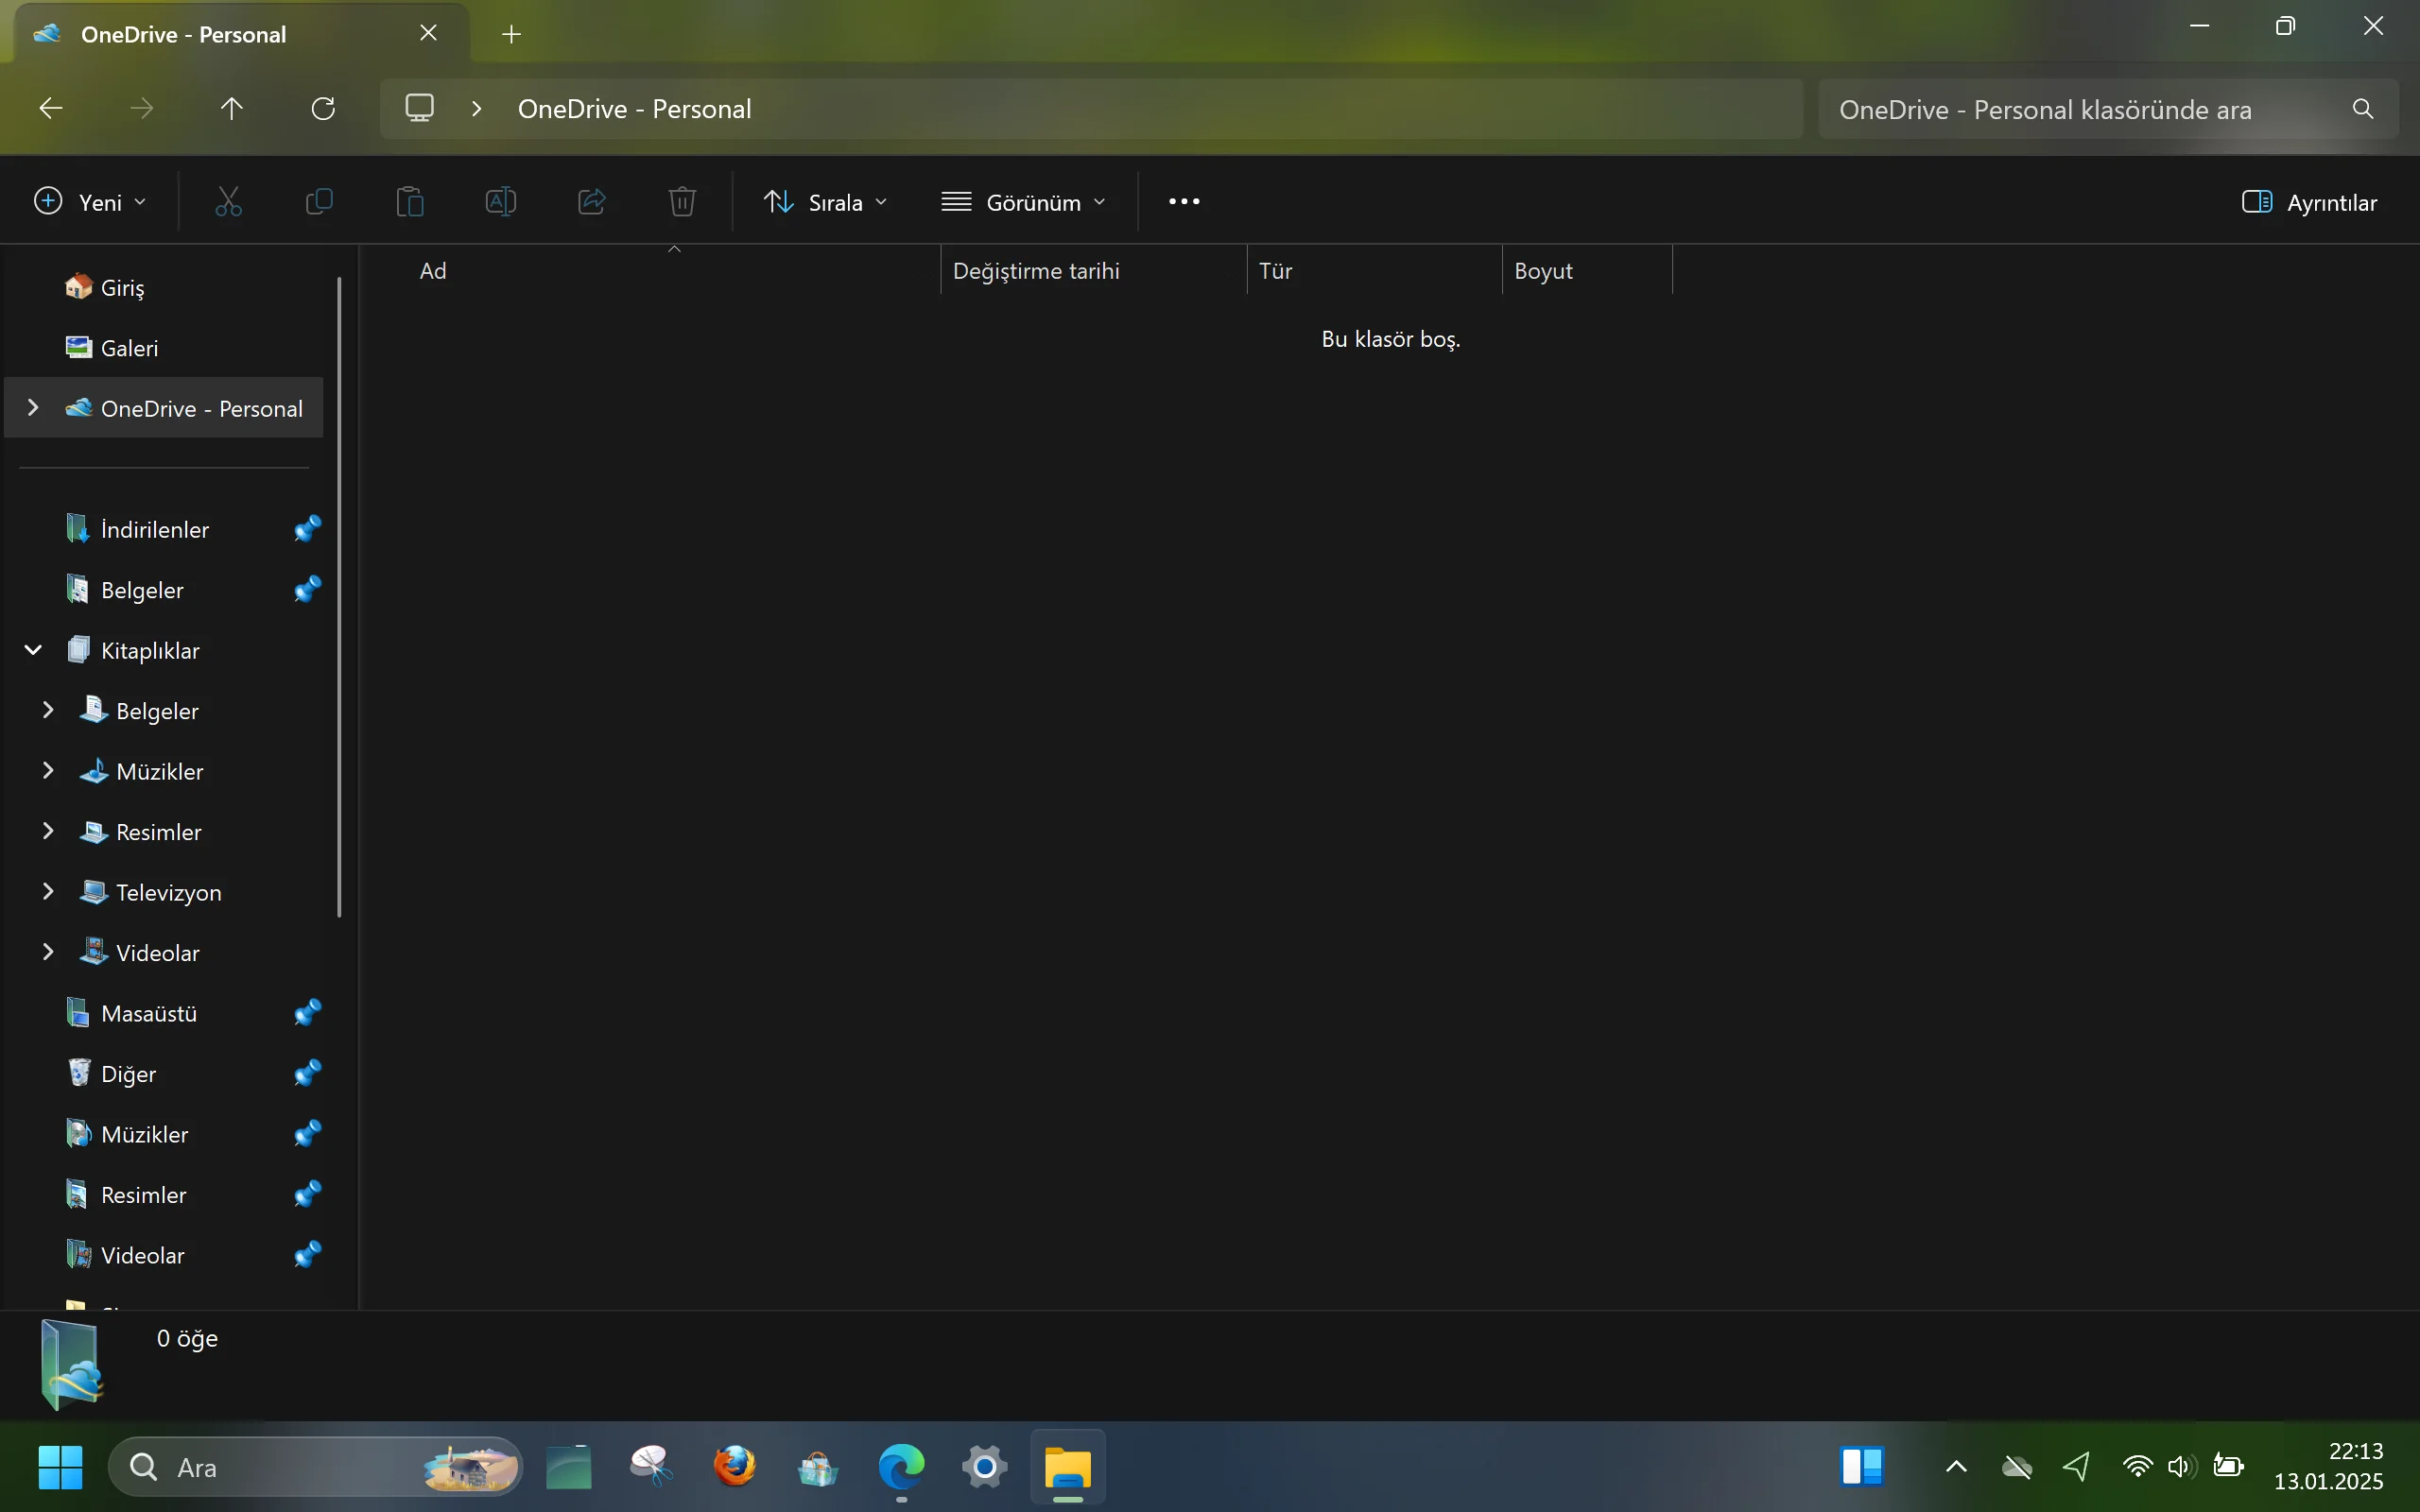2420x1512 pixels.
Task: Click the battery tray icon
Action: tap(2229, 1467)
